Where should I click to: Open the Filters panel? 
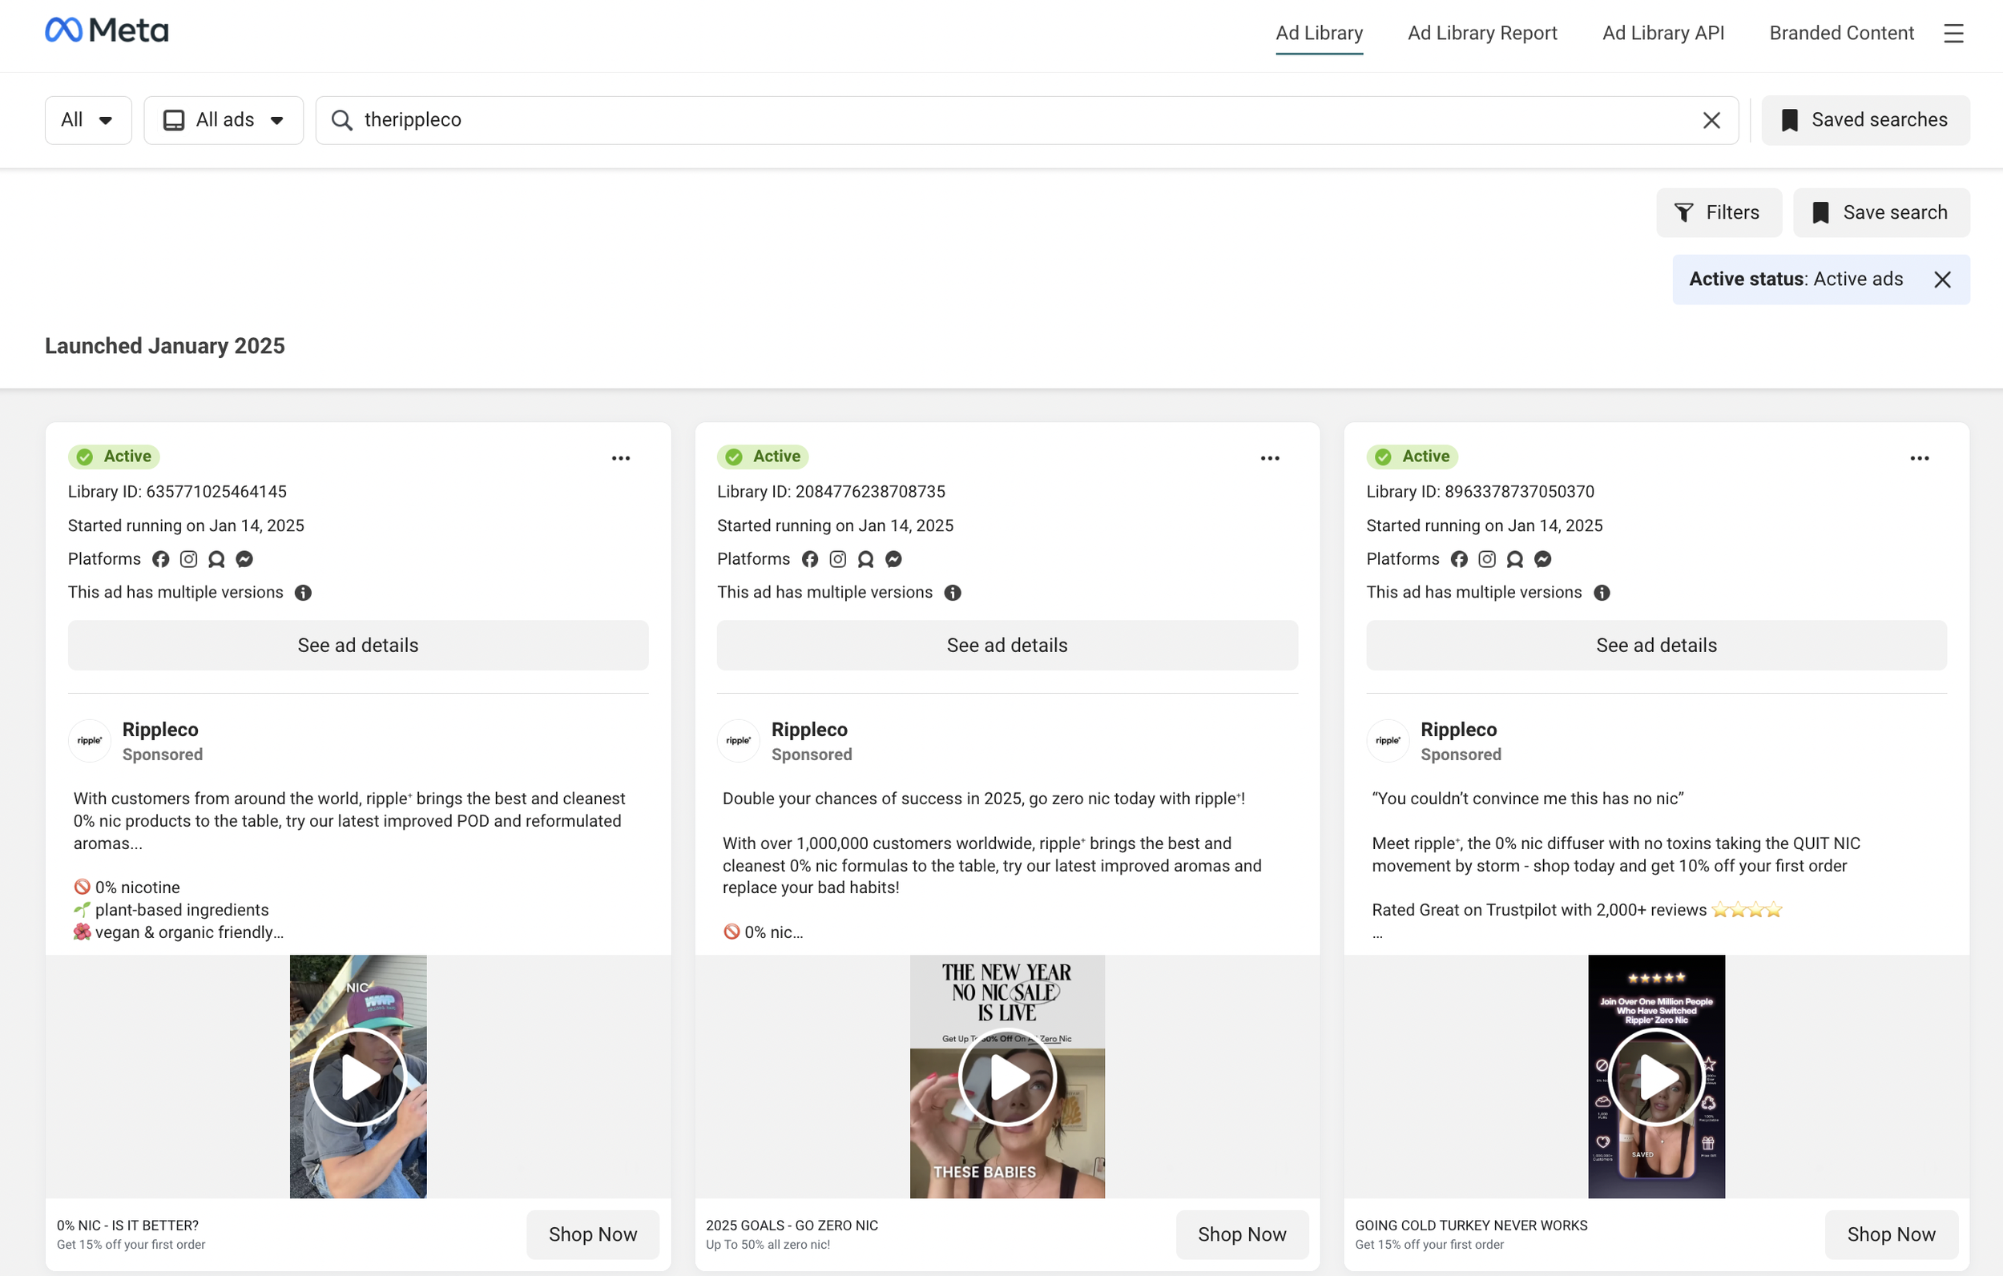click(x=1719, y=213)
